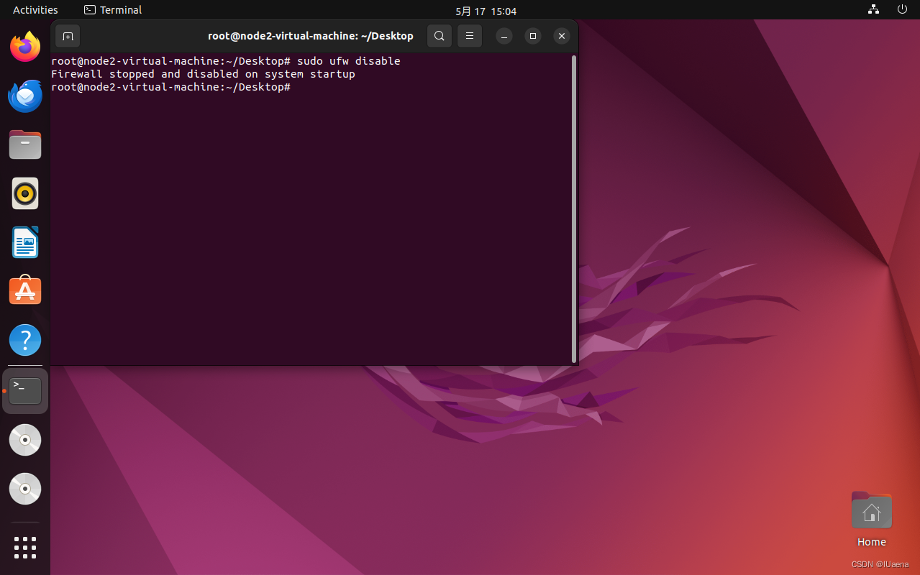Click the Terminal vertical scrollbar
Image resolution: width=920 pixels, height=575 pixels.
click(573, 208)
